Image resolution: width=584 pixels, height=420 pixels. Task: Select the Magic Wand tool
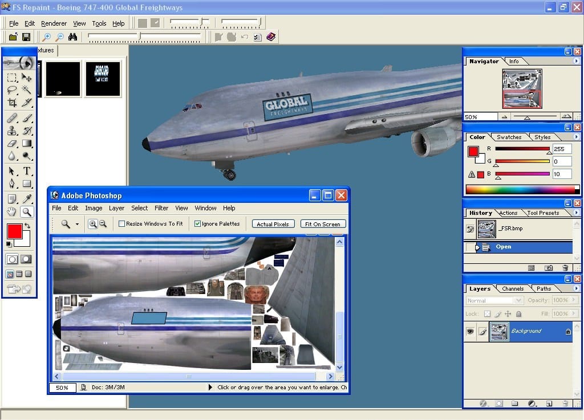(27, 89)
